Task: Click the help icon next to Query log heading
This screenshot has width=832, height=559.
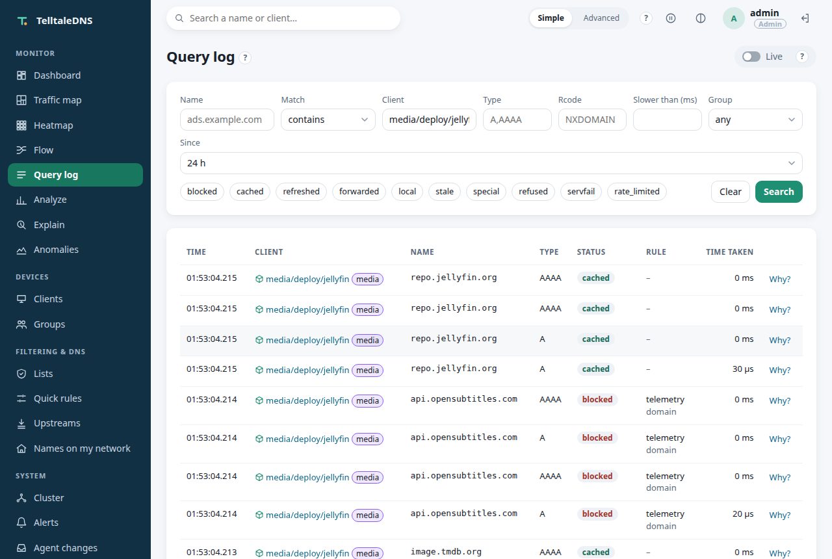Action: pos(245,58)
